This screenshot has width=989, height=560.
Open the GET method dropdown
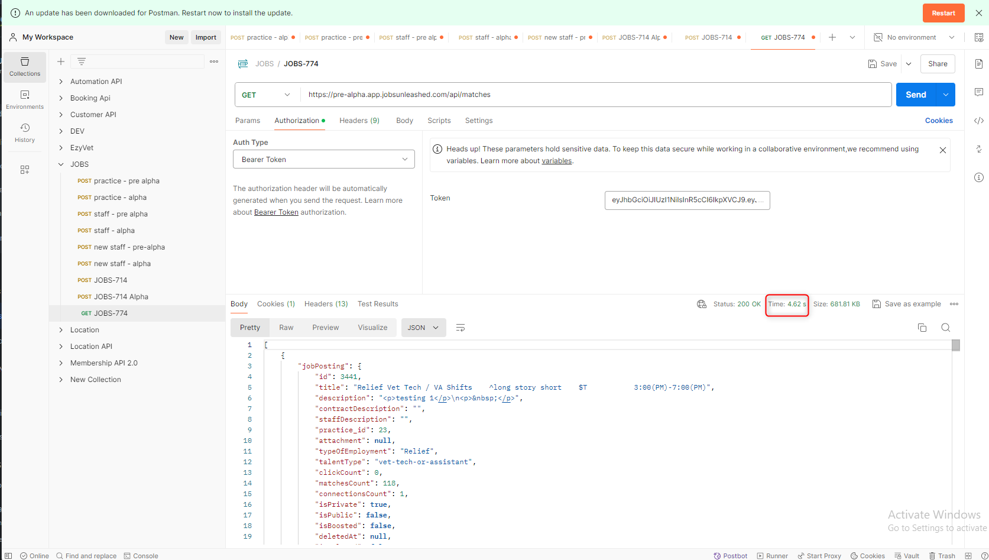[267, 95]
